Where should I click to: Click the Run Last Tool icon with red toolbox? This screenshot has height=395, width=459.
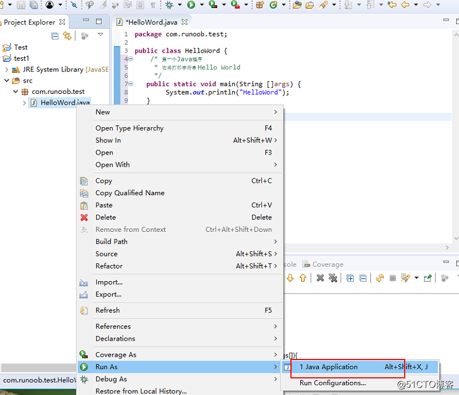click(x=235, y=5)
